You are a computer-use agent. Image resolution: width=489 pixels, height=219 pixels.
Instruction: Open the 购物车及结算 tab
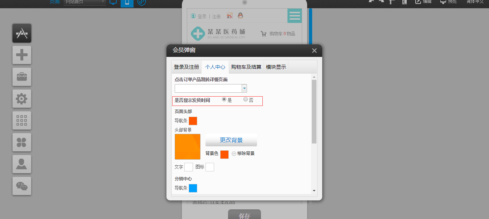(246, 67)
